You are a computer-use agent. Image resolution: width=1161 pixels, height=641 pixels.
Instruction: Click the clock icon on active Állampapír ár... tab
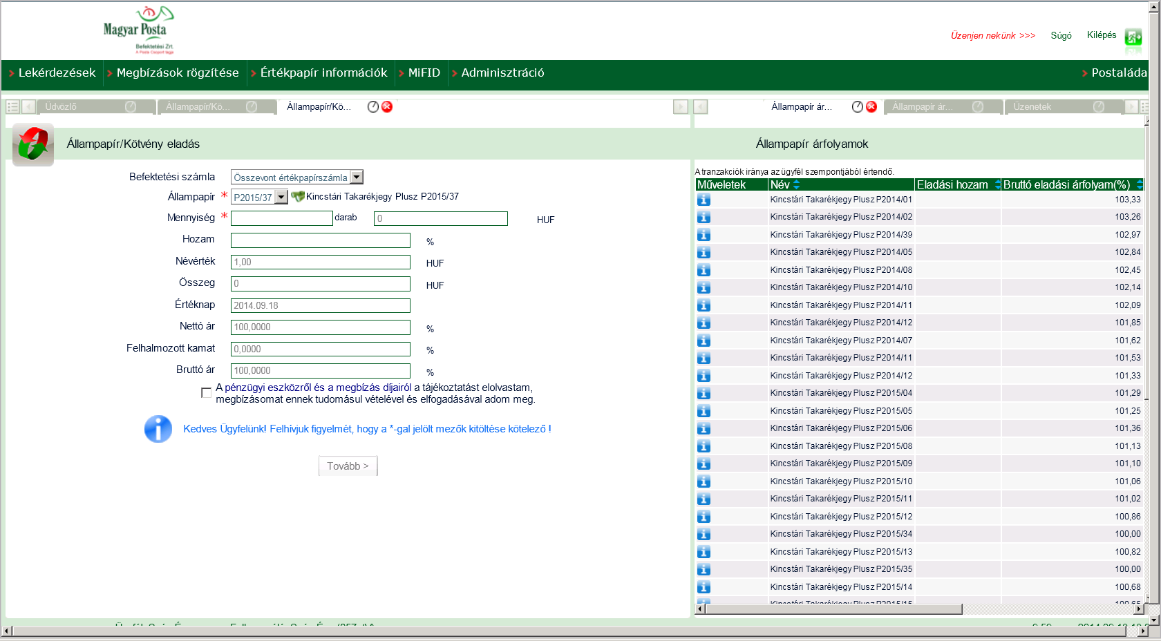click(x=858, y=106)
